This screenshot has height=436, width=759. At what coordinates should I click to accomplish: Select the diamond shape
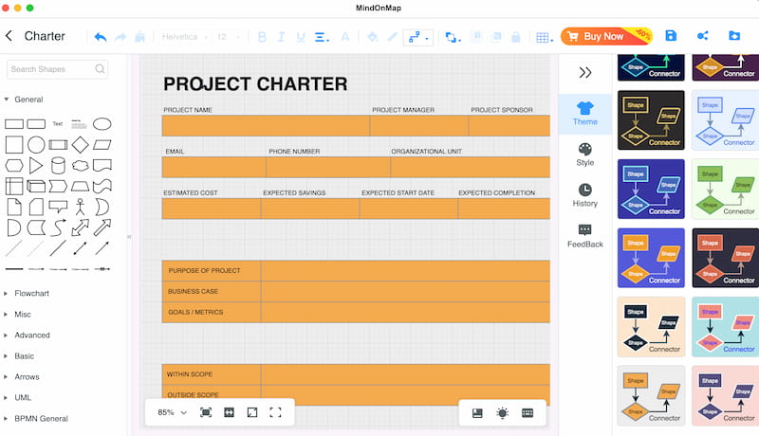point(80,144)
